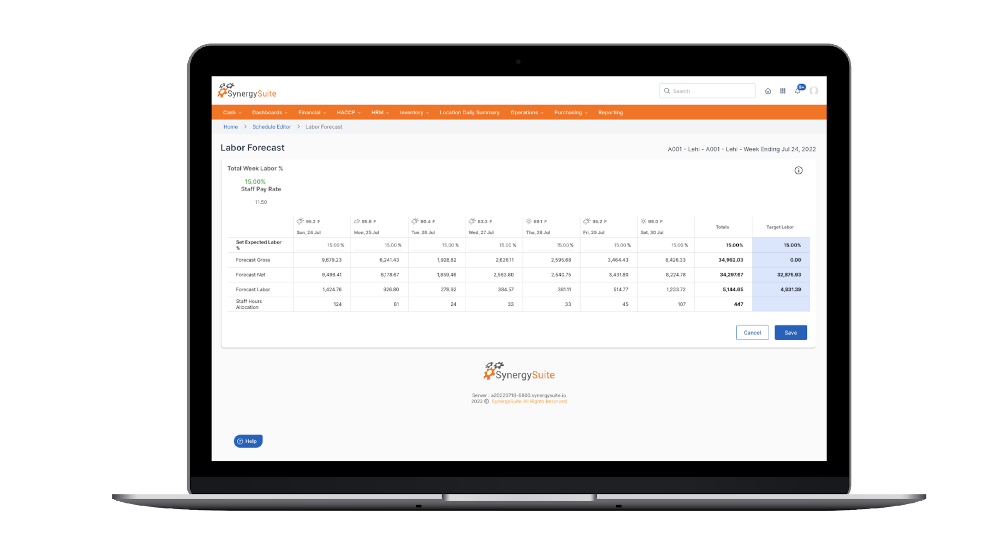Screen dimensions: 996x560
Task: Expand the Cash dropdown menu
Action: (x=231, y=112)
